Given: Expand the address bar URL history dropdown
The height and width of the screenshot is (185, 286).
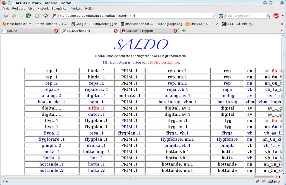Looking at the screenshot, I should pos(214,16).
